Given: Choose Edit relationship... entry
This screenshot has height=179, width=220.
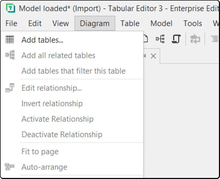Looking at the screenshot, I should pyautogui.click(x=72, y=88).
